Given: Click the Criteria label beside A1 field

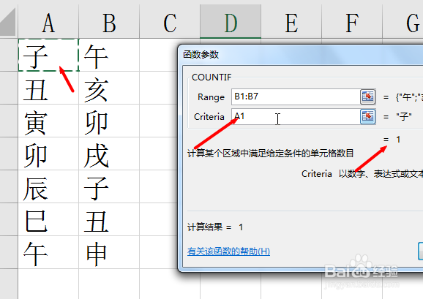Looking at the screenshot, I should 209,117.
